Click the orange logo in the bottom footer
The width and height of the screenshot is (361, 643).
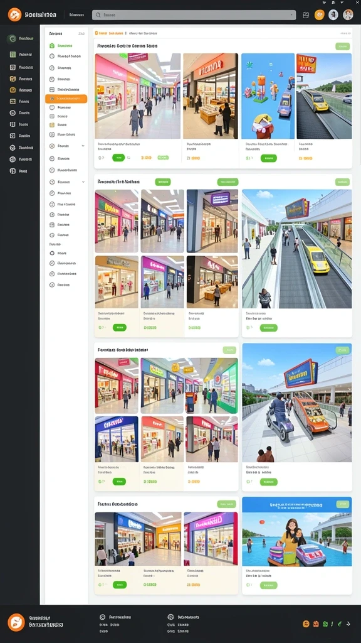[x=16, y=622]
